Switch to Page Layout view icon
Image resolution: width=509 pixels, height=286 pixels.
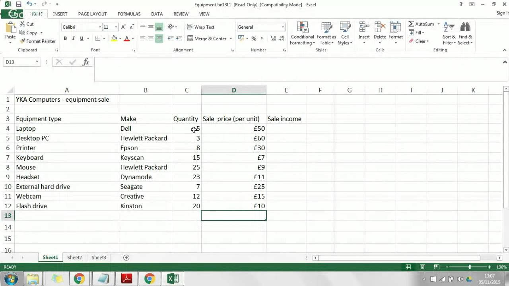click(423, 267)
